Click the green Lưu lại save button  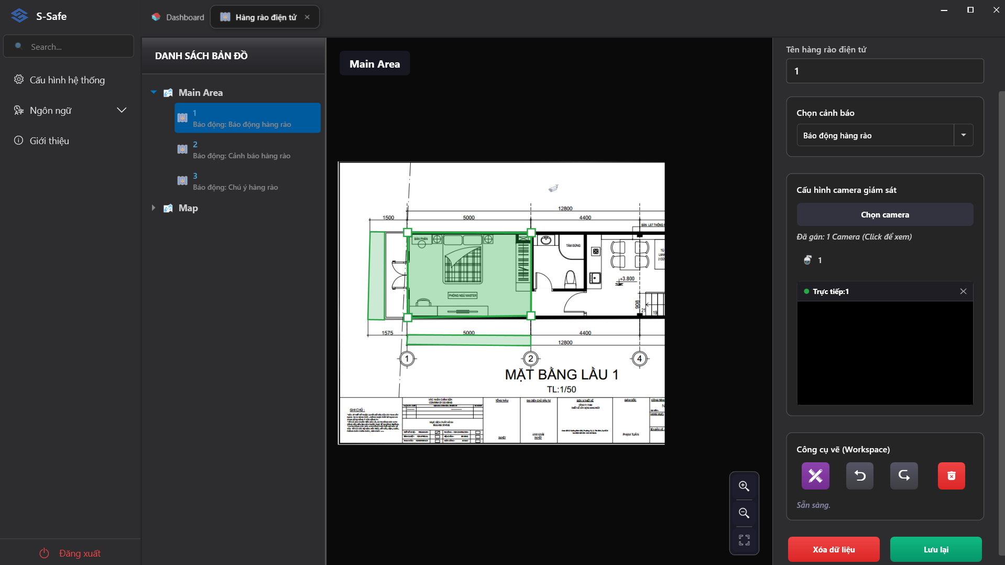click(x=936, y=549)
